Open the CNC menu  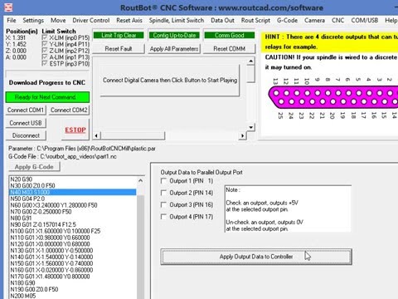(337, 21)
